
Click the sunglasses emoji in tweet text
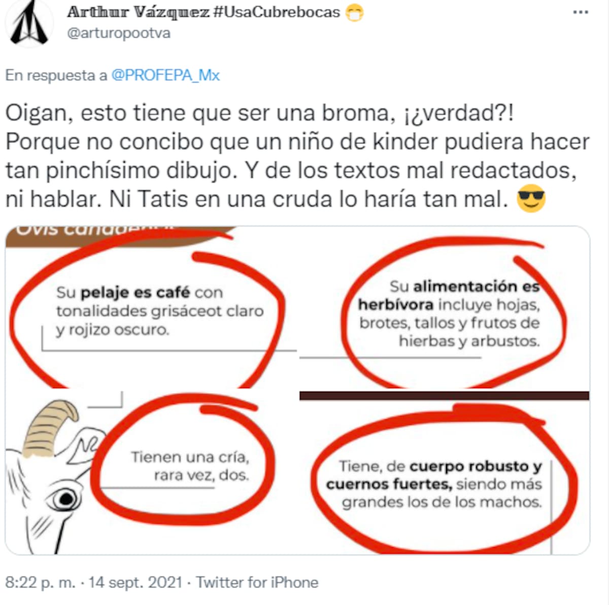click(x=531, y=199)
